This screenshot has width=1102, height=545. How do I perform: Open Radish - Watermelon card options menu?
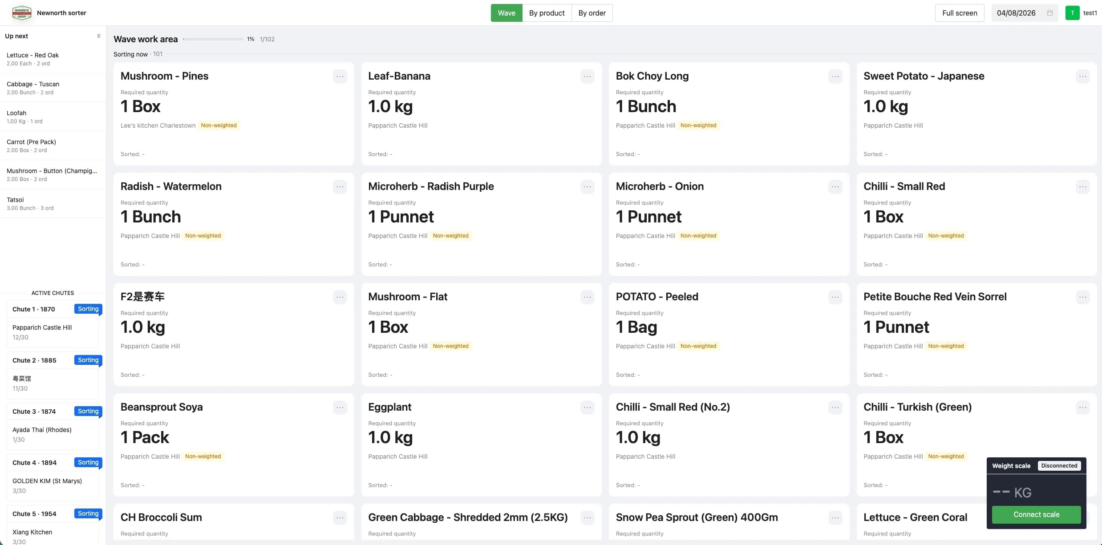click(340, 187)
